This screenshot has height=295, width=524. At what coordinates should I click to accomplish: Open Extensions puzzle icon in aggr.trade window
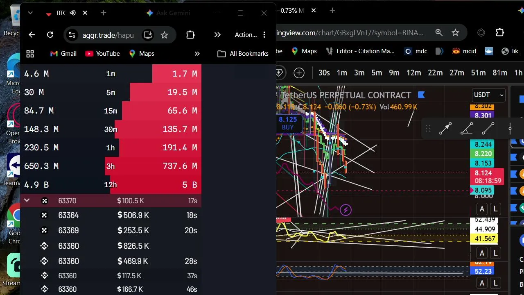(190, 35)
